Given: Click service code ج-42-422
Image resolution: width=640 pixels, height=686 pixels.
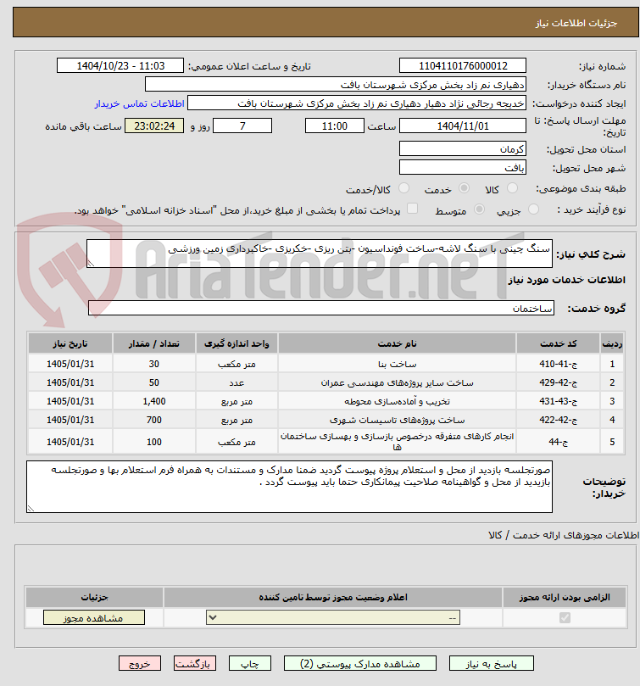Looking at the screenshot, I should pyautogui.click(x=558, y=420).
